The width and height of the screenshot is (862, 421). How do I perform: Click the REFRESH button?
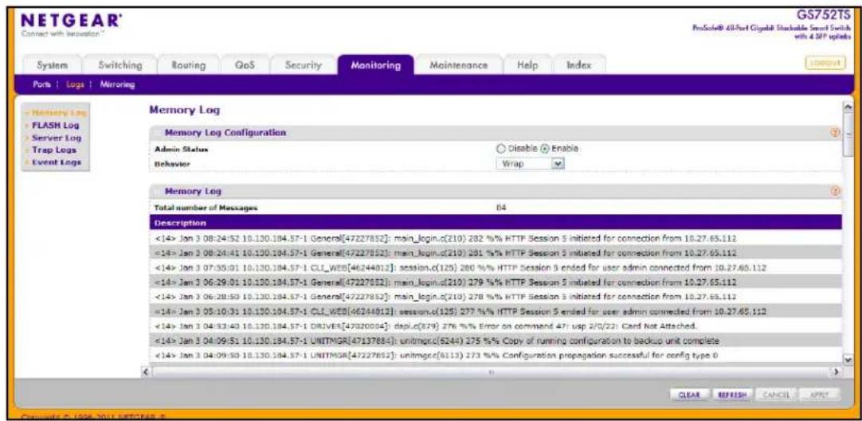(x=733, y=394)
